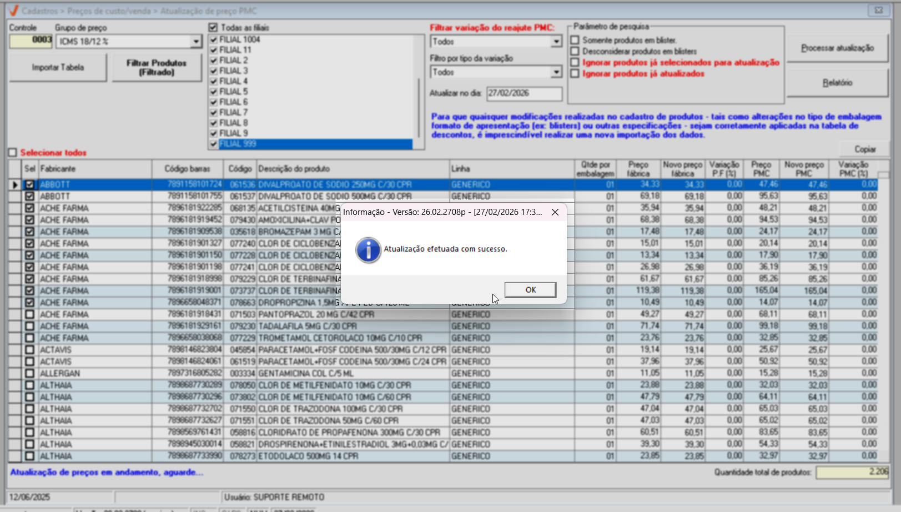
Task: Toggle the Todas as filiais checkbox
Action: tap(213, 28)
